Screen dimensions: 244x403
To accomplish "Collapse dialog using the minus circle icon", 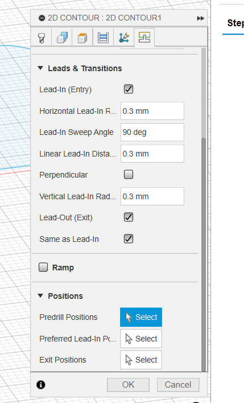I will point(42,18).
